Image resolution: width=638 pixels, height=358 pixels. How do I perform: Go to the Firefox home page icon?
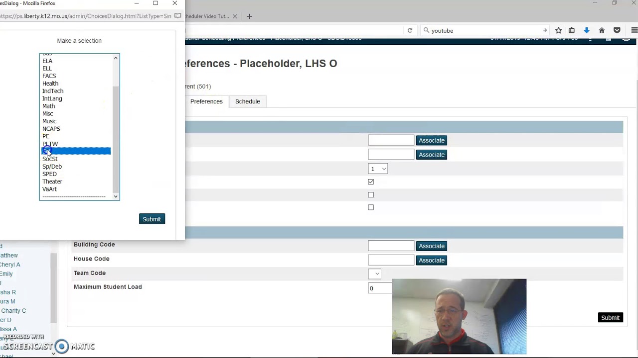pos(602,30)
